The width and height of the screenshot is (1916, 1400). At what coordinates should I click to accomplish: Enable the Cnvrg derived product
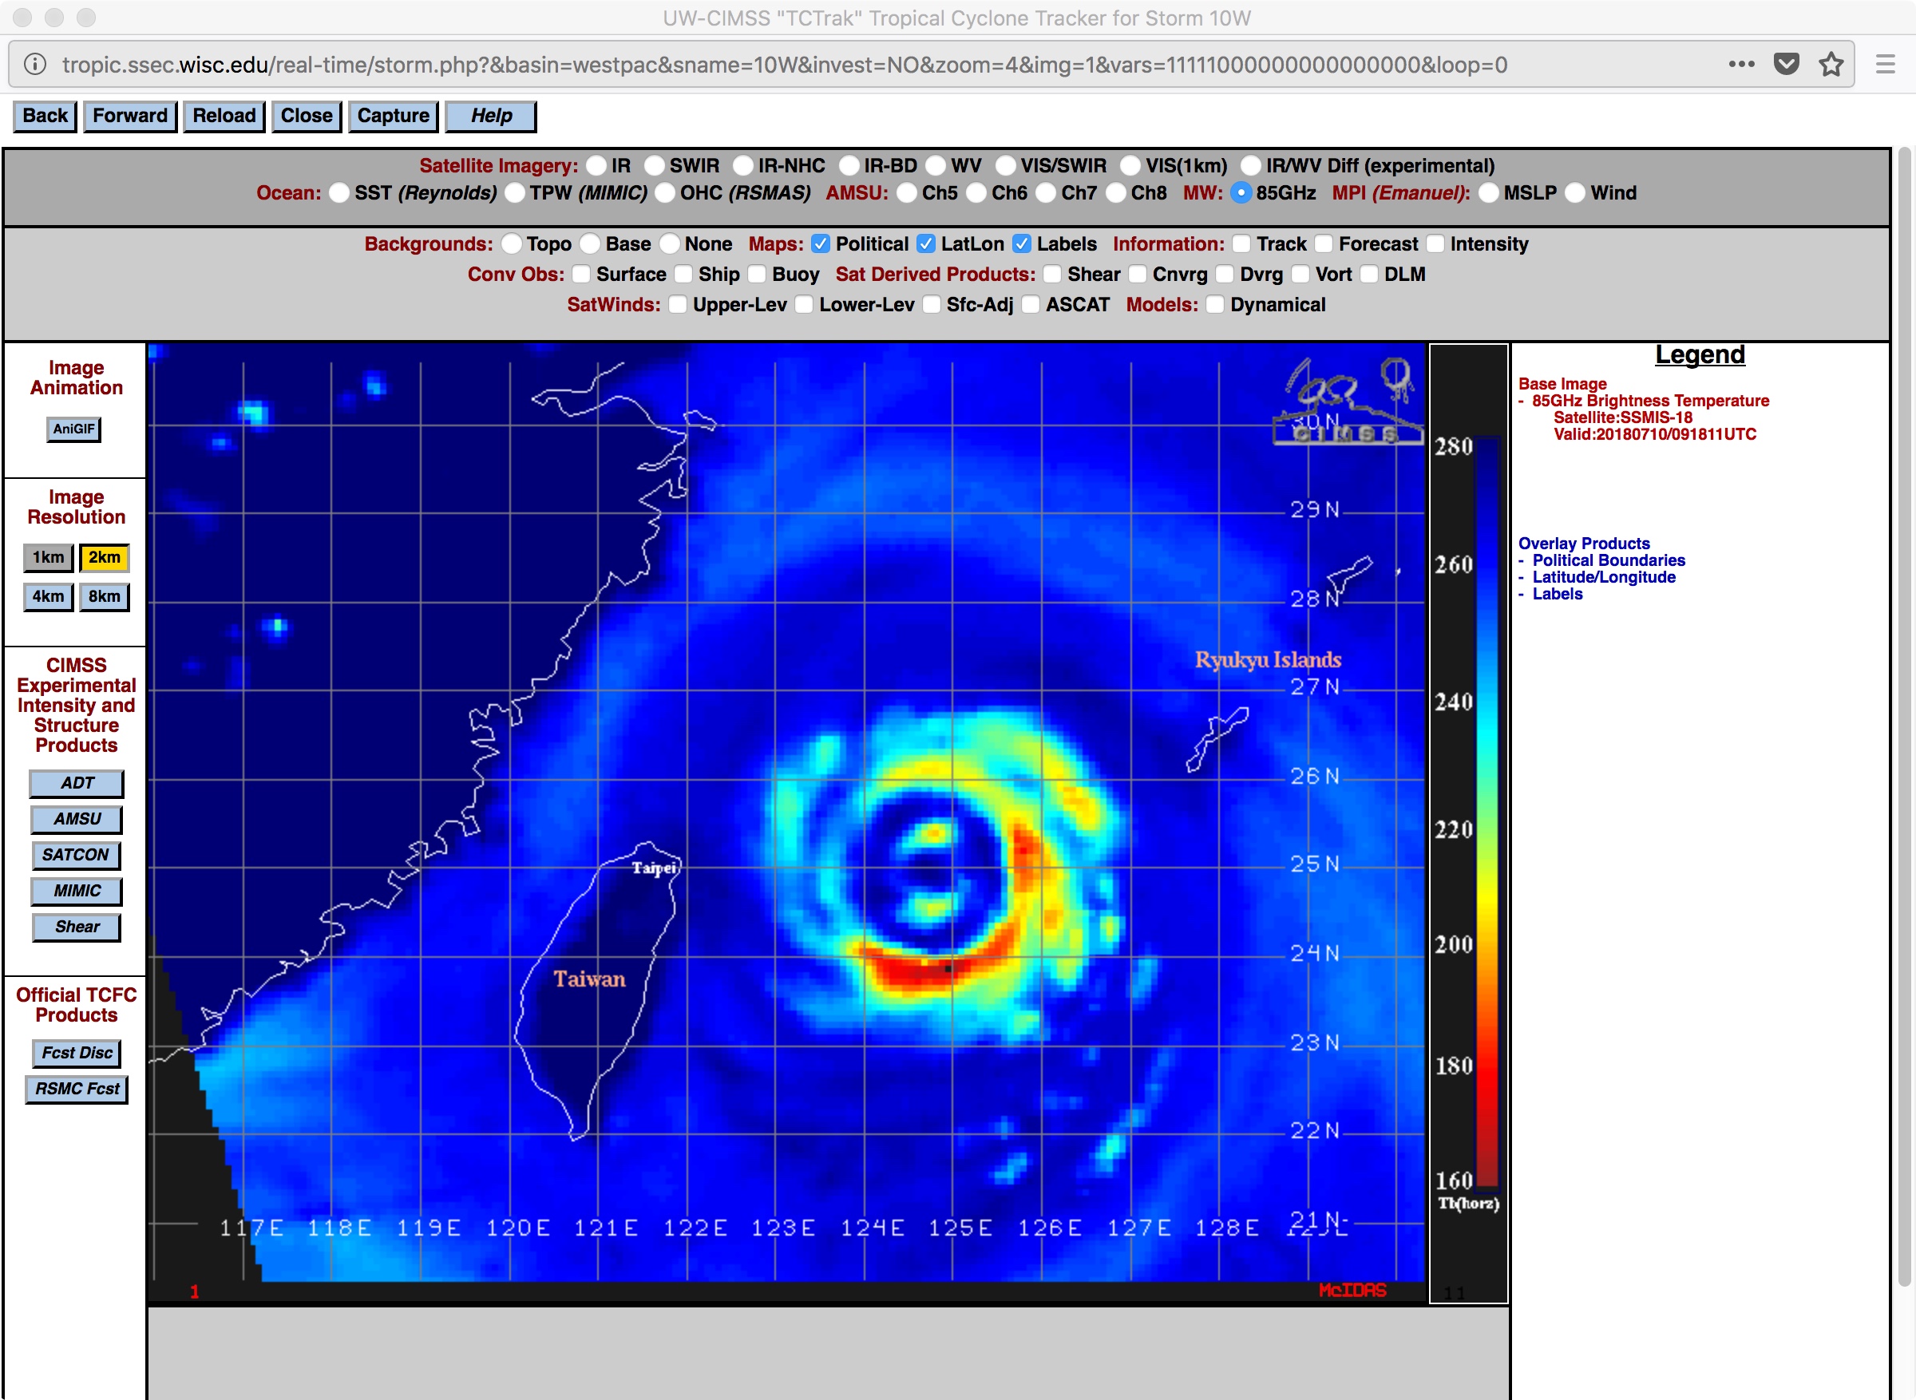(1138, 275)
